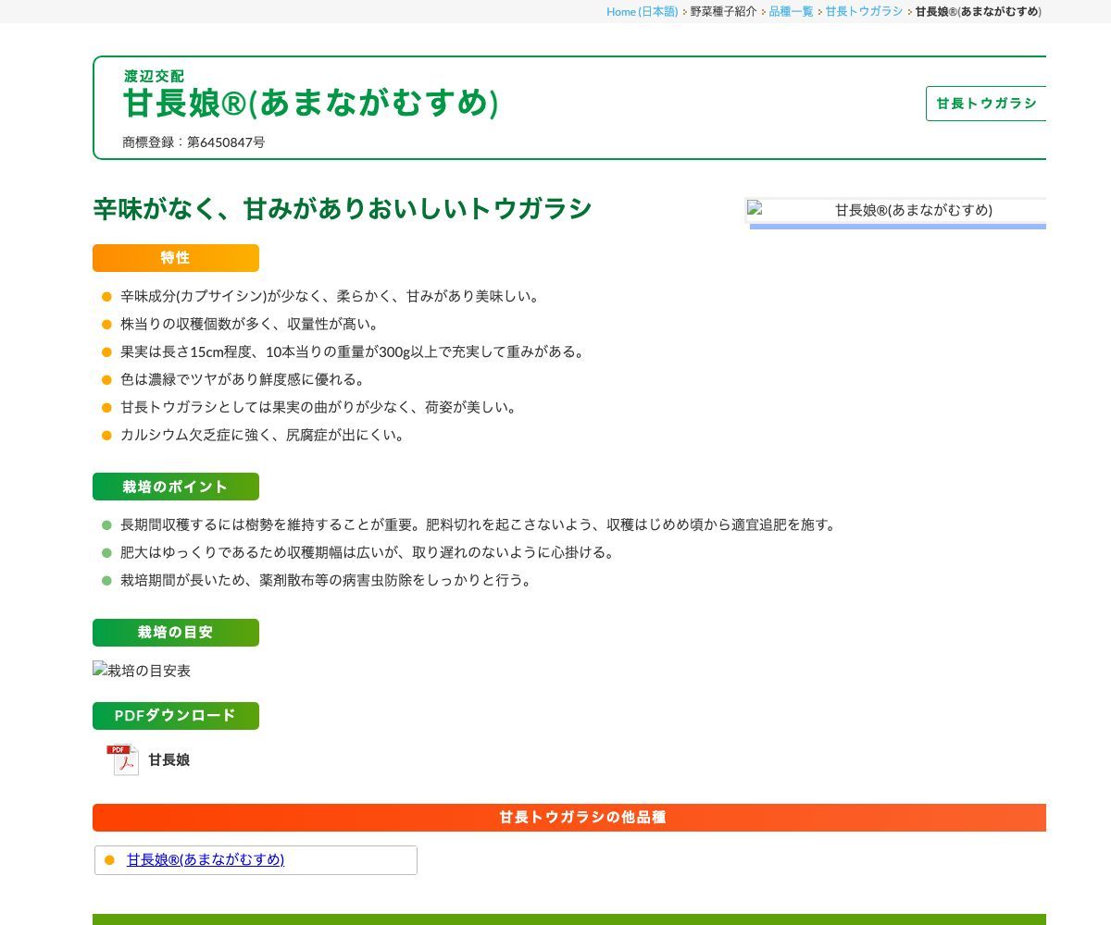Click the headline 辛味がなく、甘みがありおいしいトウガラシ
This screenshot has height=925, width=1111.
pos(343,209)
